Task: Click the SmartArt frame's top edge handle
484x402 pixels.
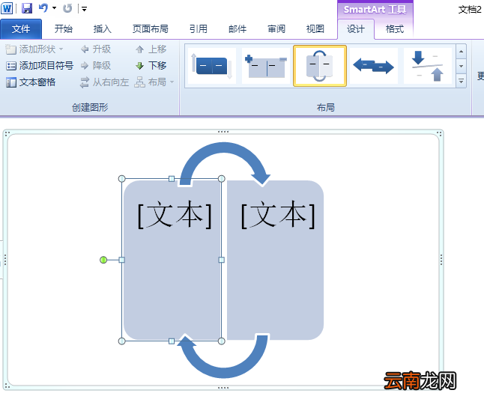Action: [x=223, y=132]
